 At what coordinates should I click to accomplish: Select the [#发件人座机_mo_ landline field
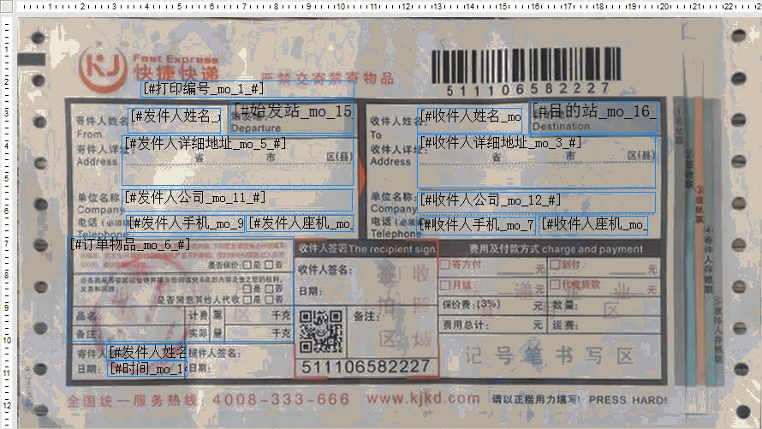[301, 223]
